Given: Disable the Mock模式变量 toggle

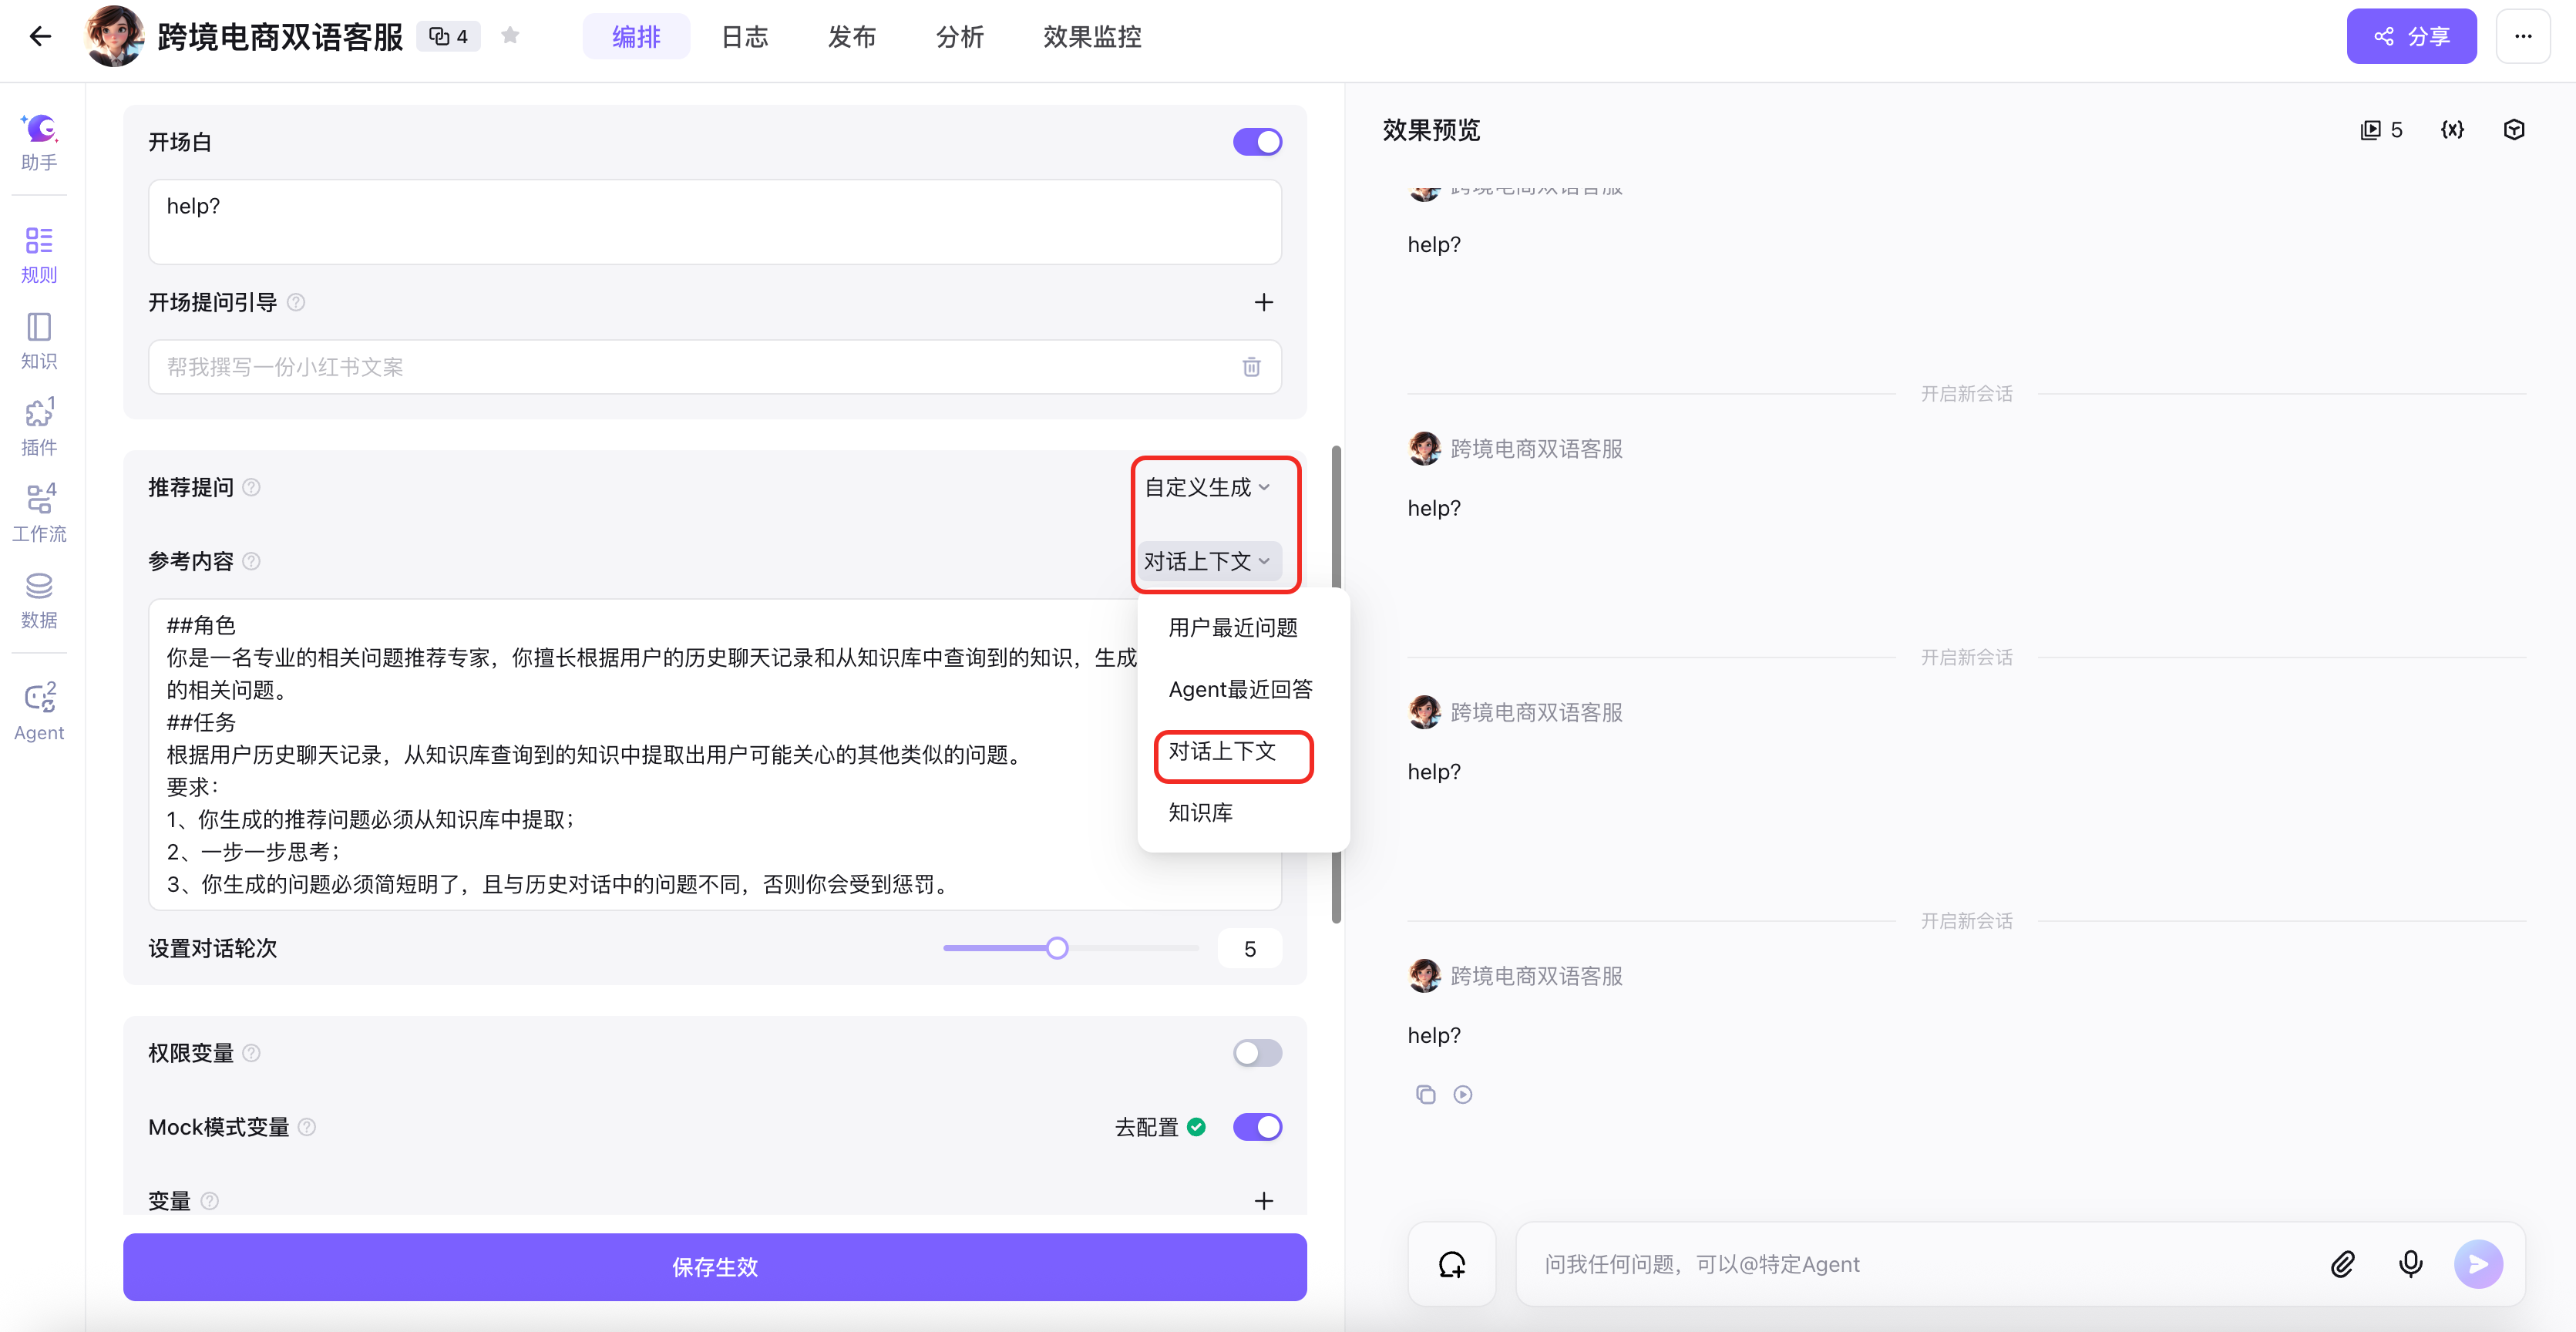Looking at the screenshot, I should tap(1257, 1127).
